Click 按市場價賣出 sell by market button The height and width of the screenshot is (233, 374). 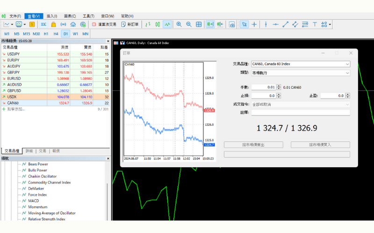[253, 145]
